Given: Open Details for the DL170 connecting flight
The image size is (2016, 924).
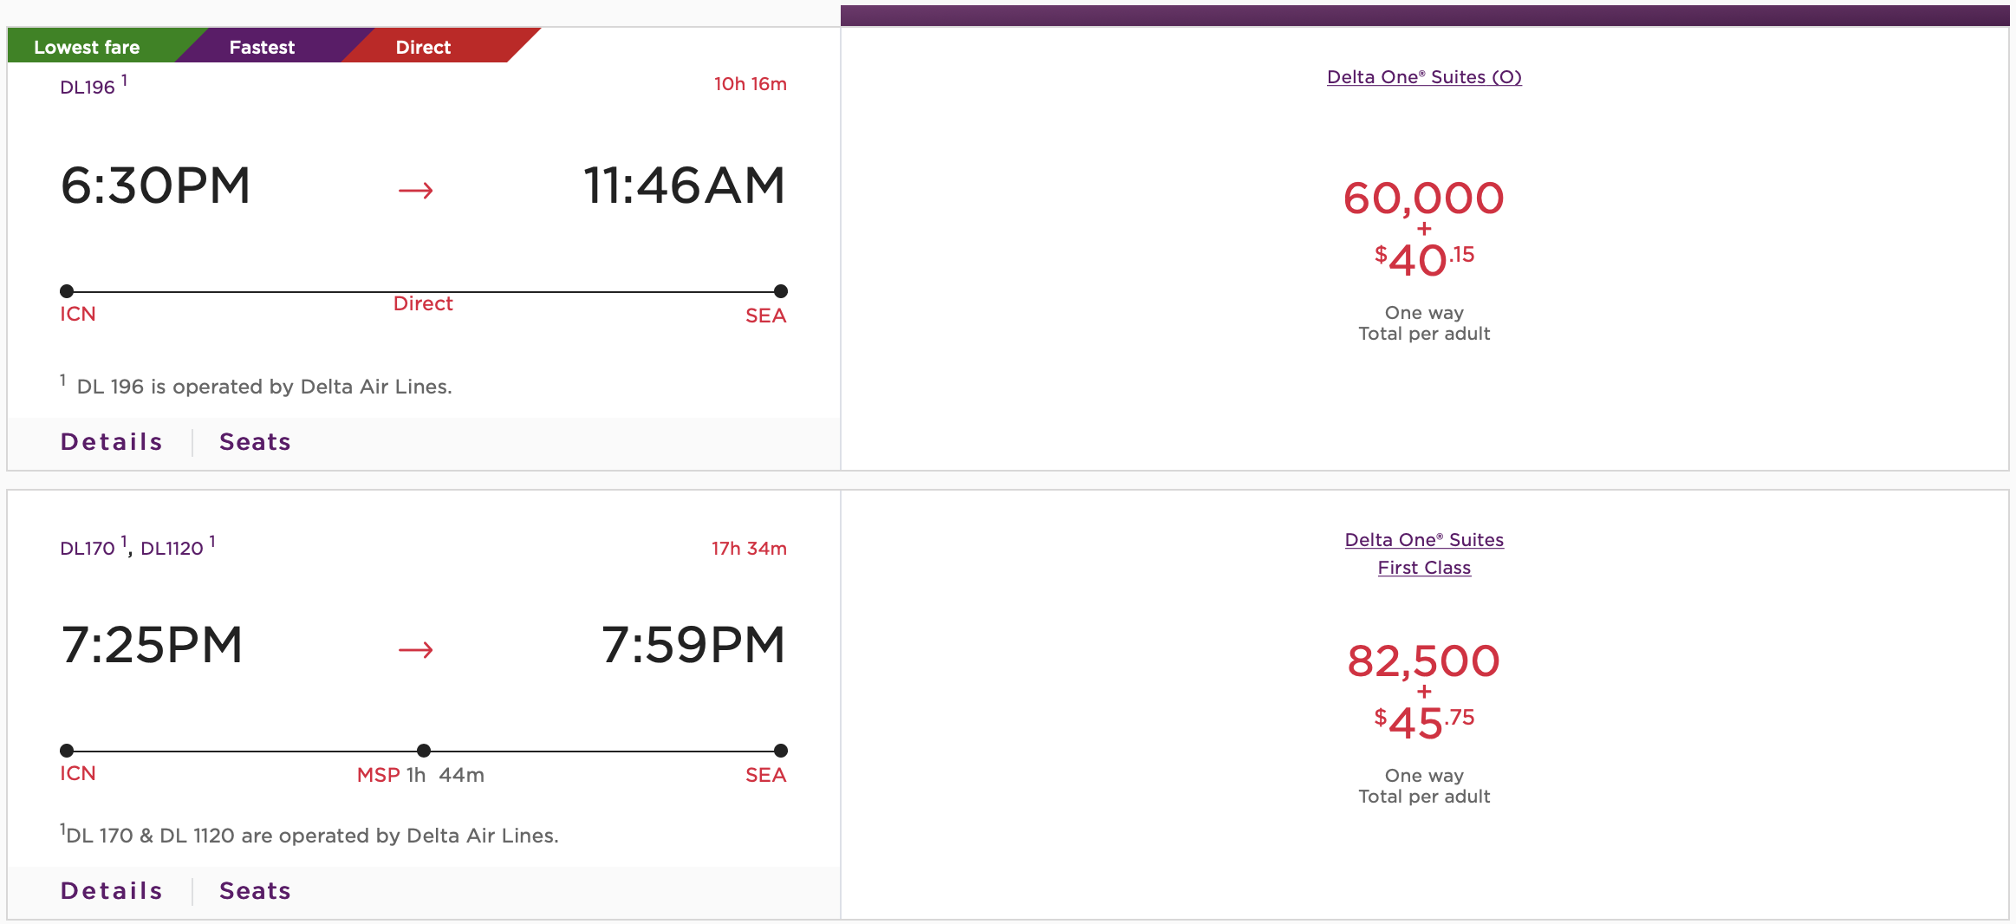Looking at the screenshot, I should 111,890.
